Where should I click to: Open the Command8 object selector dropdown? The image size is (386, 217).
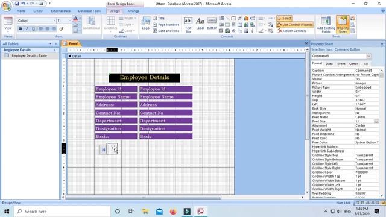tap(369, 56)
